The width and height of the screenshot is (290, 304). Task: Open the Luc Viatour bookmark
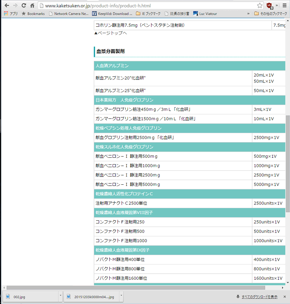click(x=205, y=14)
